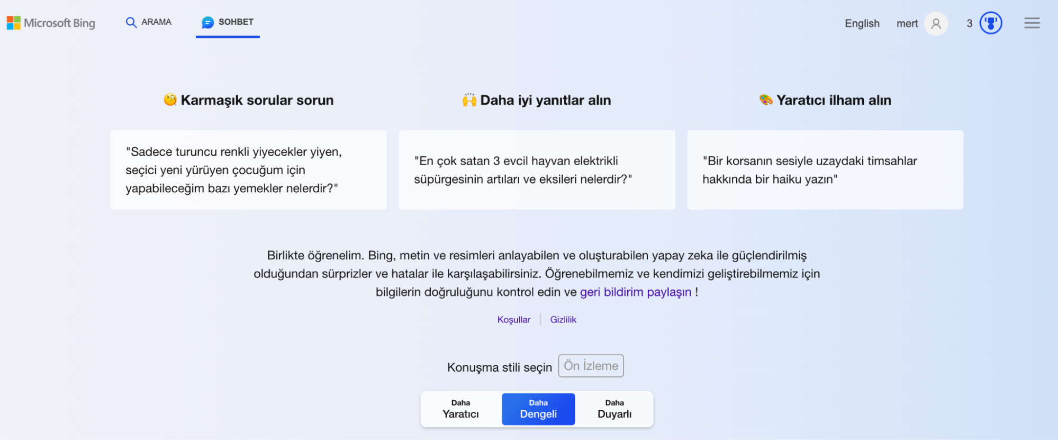The height and width of the screenshot is (440, 1058).
Task: Open the Koşullar link
Action: tap(513, 319)
